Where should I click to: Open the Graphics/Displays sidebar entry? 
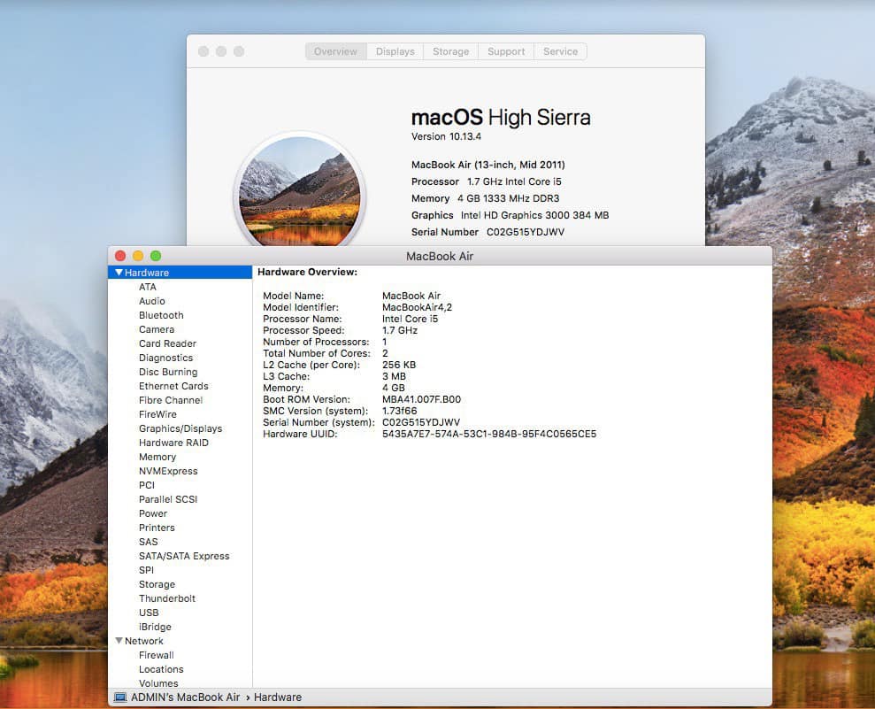tap(180, 428)
